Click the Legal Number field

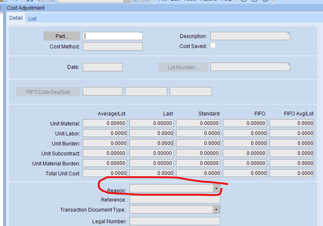[x=174, y=221]
